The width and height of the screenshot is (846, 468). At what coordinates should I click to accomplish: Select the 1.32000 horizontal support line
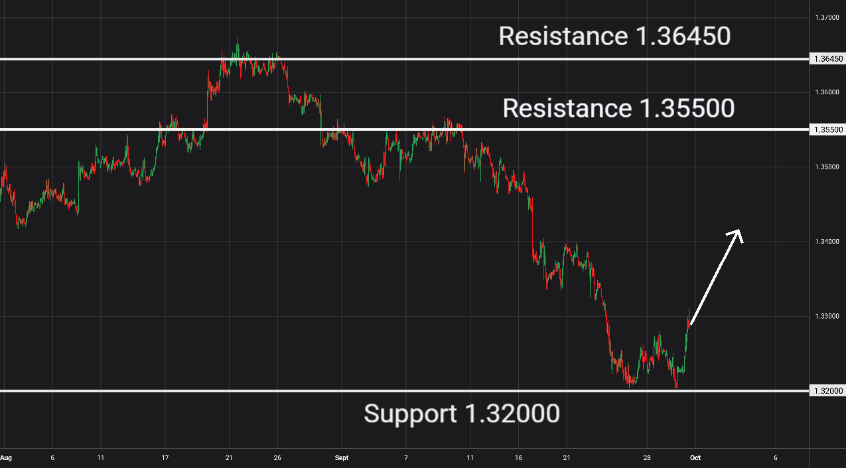pos(405,391)
